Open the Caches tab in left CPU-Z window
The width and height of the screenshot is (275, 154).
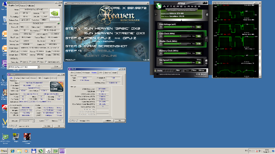[x=17, y=78]
